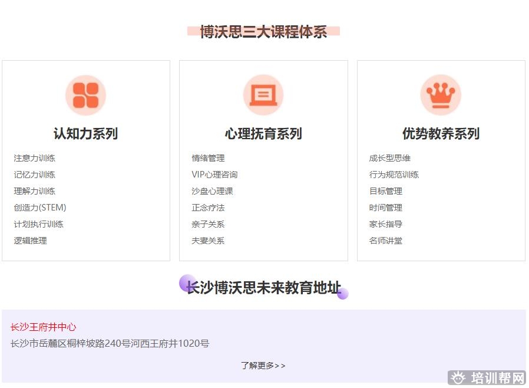The image size is (529, 388).
Task: Click the 长沙博沃思未来教育地址 heading
Action: point(263,287)
